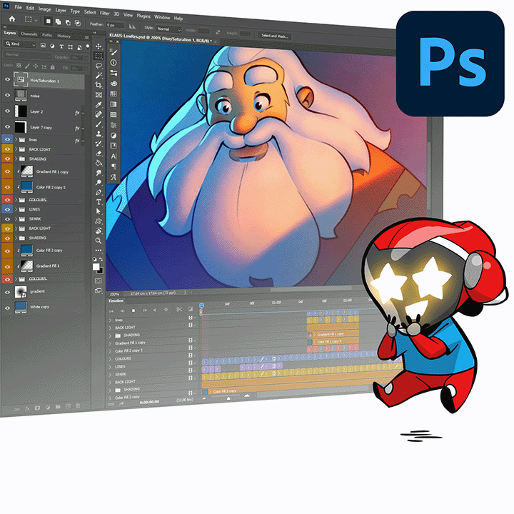Click the Home icon in options bar
This screenshot has width=514, height=514.
point(12,19)
